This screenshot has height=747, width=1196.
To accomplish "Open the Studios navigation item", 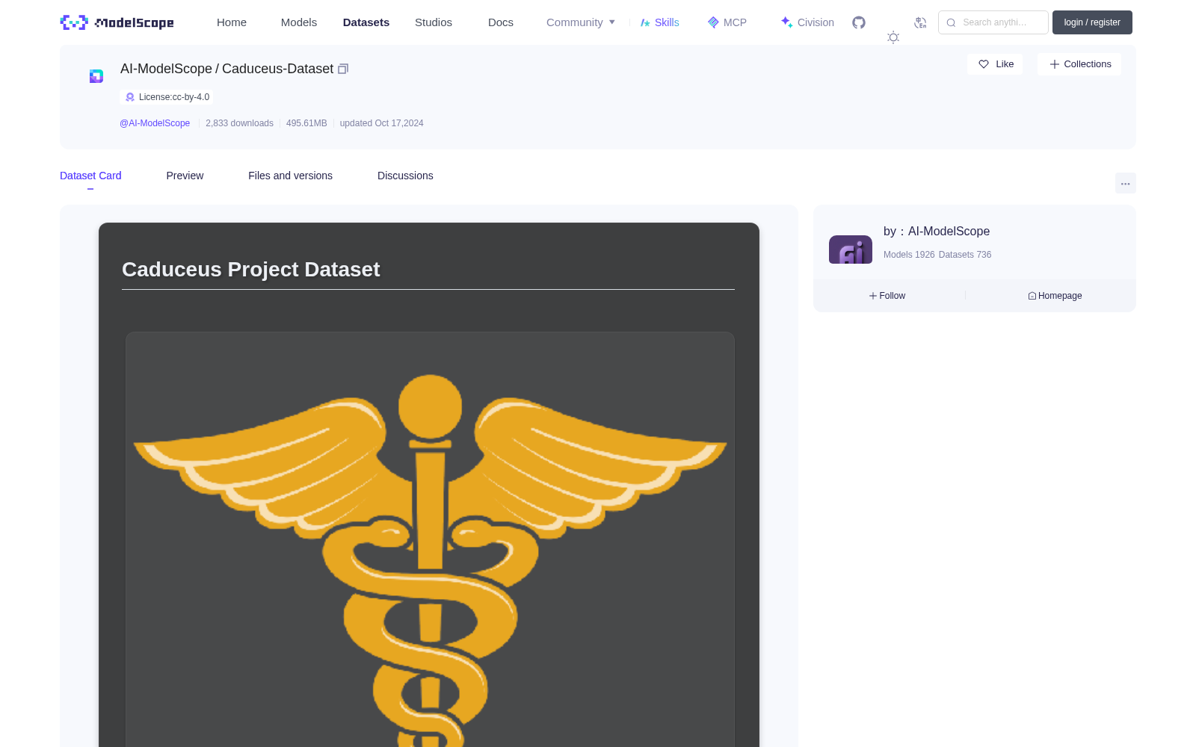I will tap(434, 22).
